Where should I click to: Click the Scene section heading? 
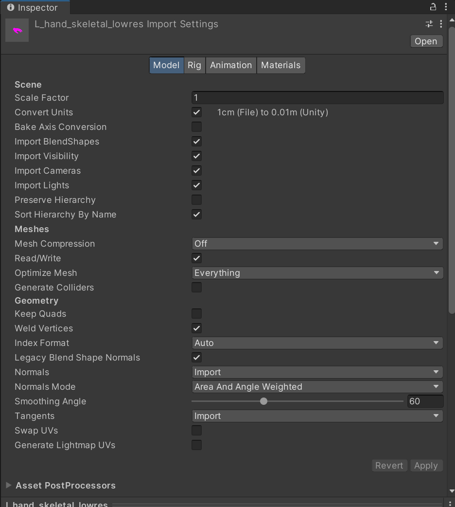[x=28, y=85]
